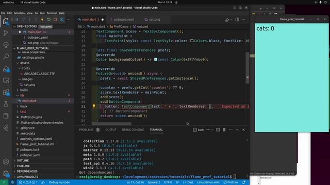Open the Testing flask view
Screen dimensions: 330x185
pyautogui.click(x=6, y=104)
